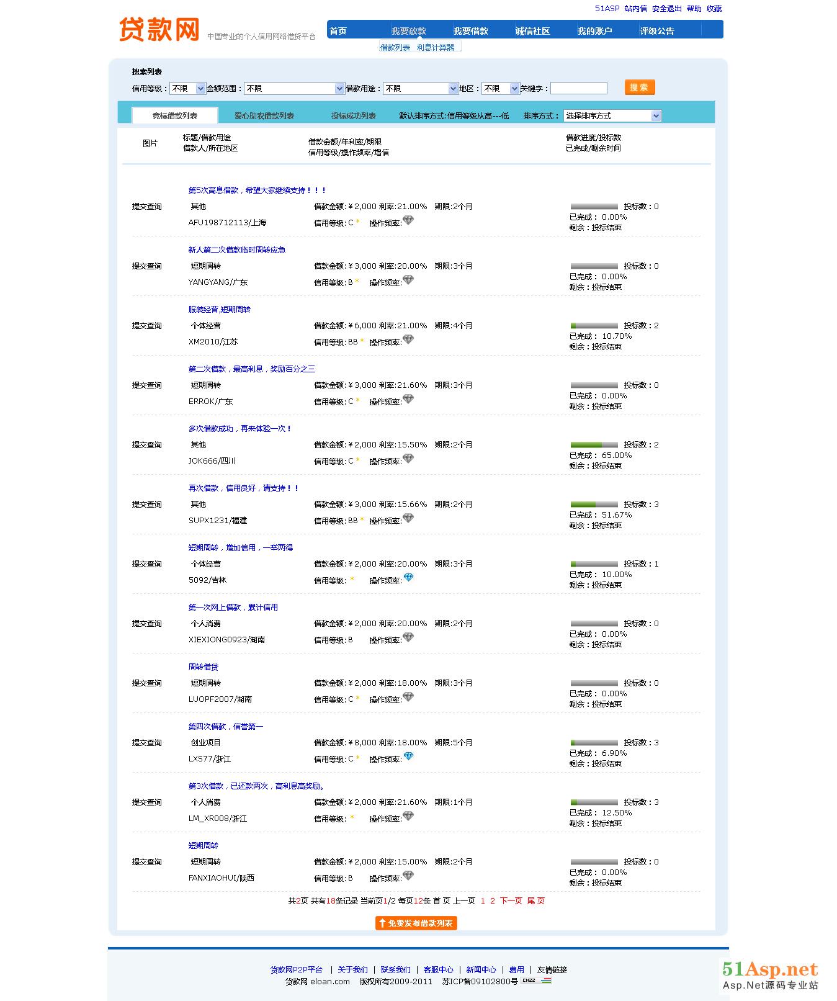
Task: Open loan titled 周转借贷
Action: click(x=204, y=667)
